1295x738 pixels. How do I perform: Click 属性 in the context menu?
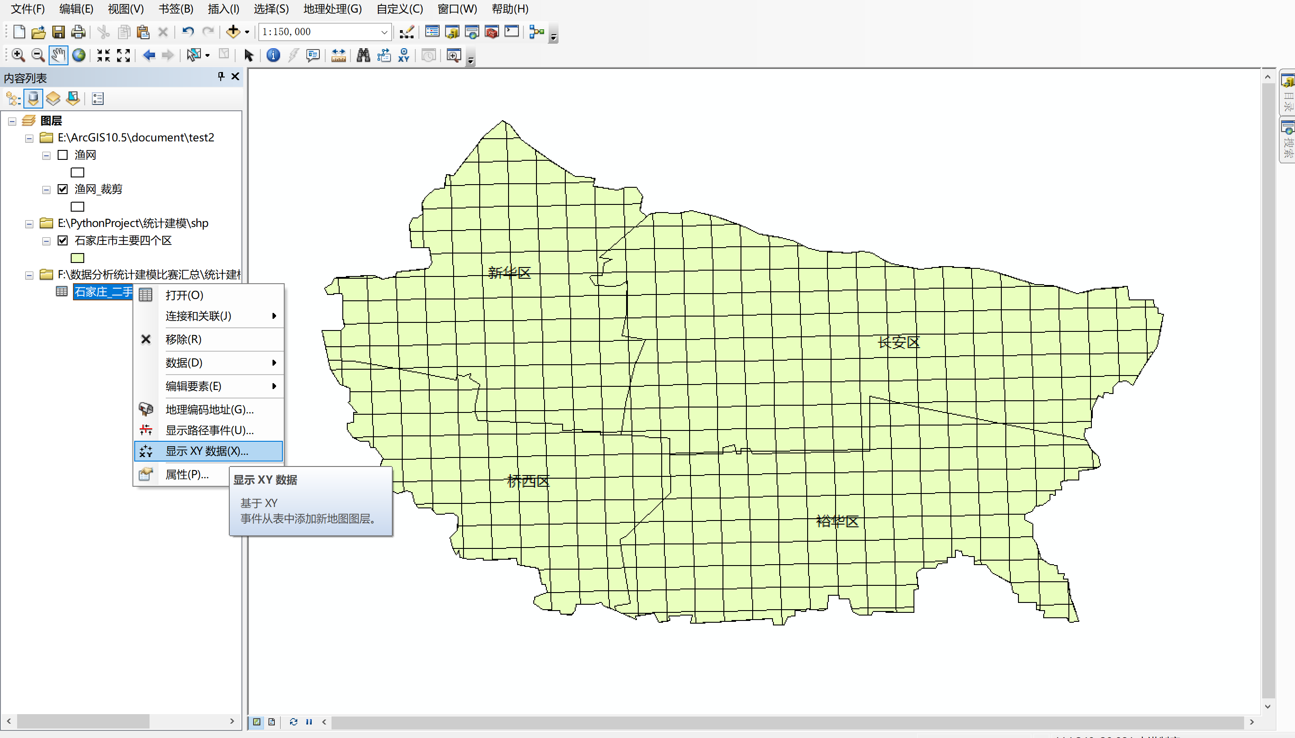point(186,475)
